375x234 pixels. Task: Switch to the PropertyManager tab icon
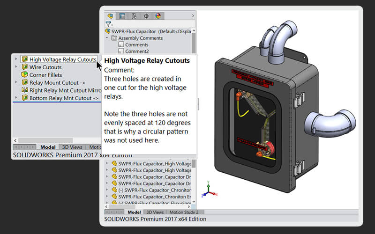tap(122, 15)
